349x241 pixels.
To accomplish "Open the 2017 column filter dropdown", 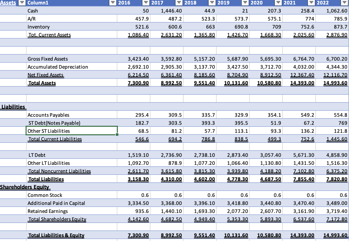I will 179,3.
